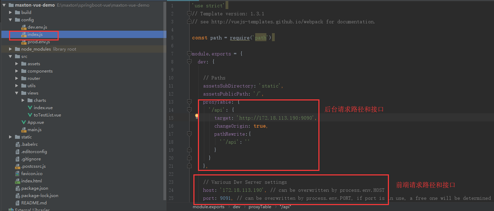494x211 pixels.
Task: Open dev.env.js in the project tree
Action: [37, 27]
